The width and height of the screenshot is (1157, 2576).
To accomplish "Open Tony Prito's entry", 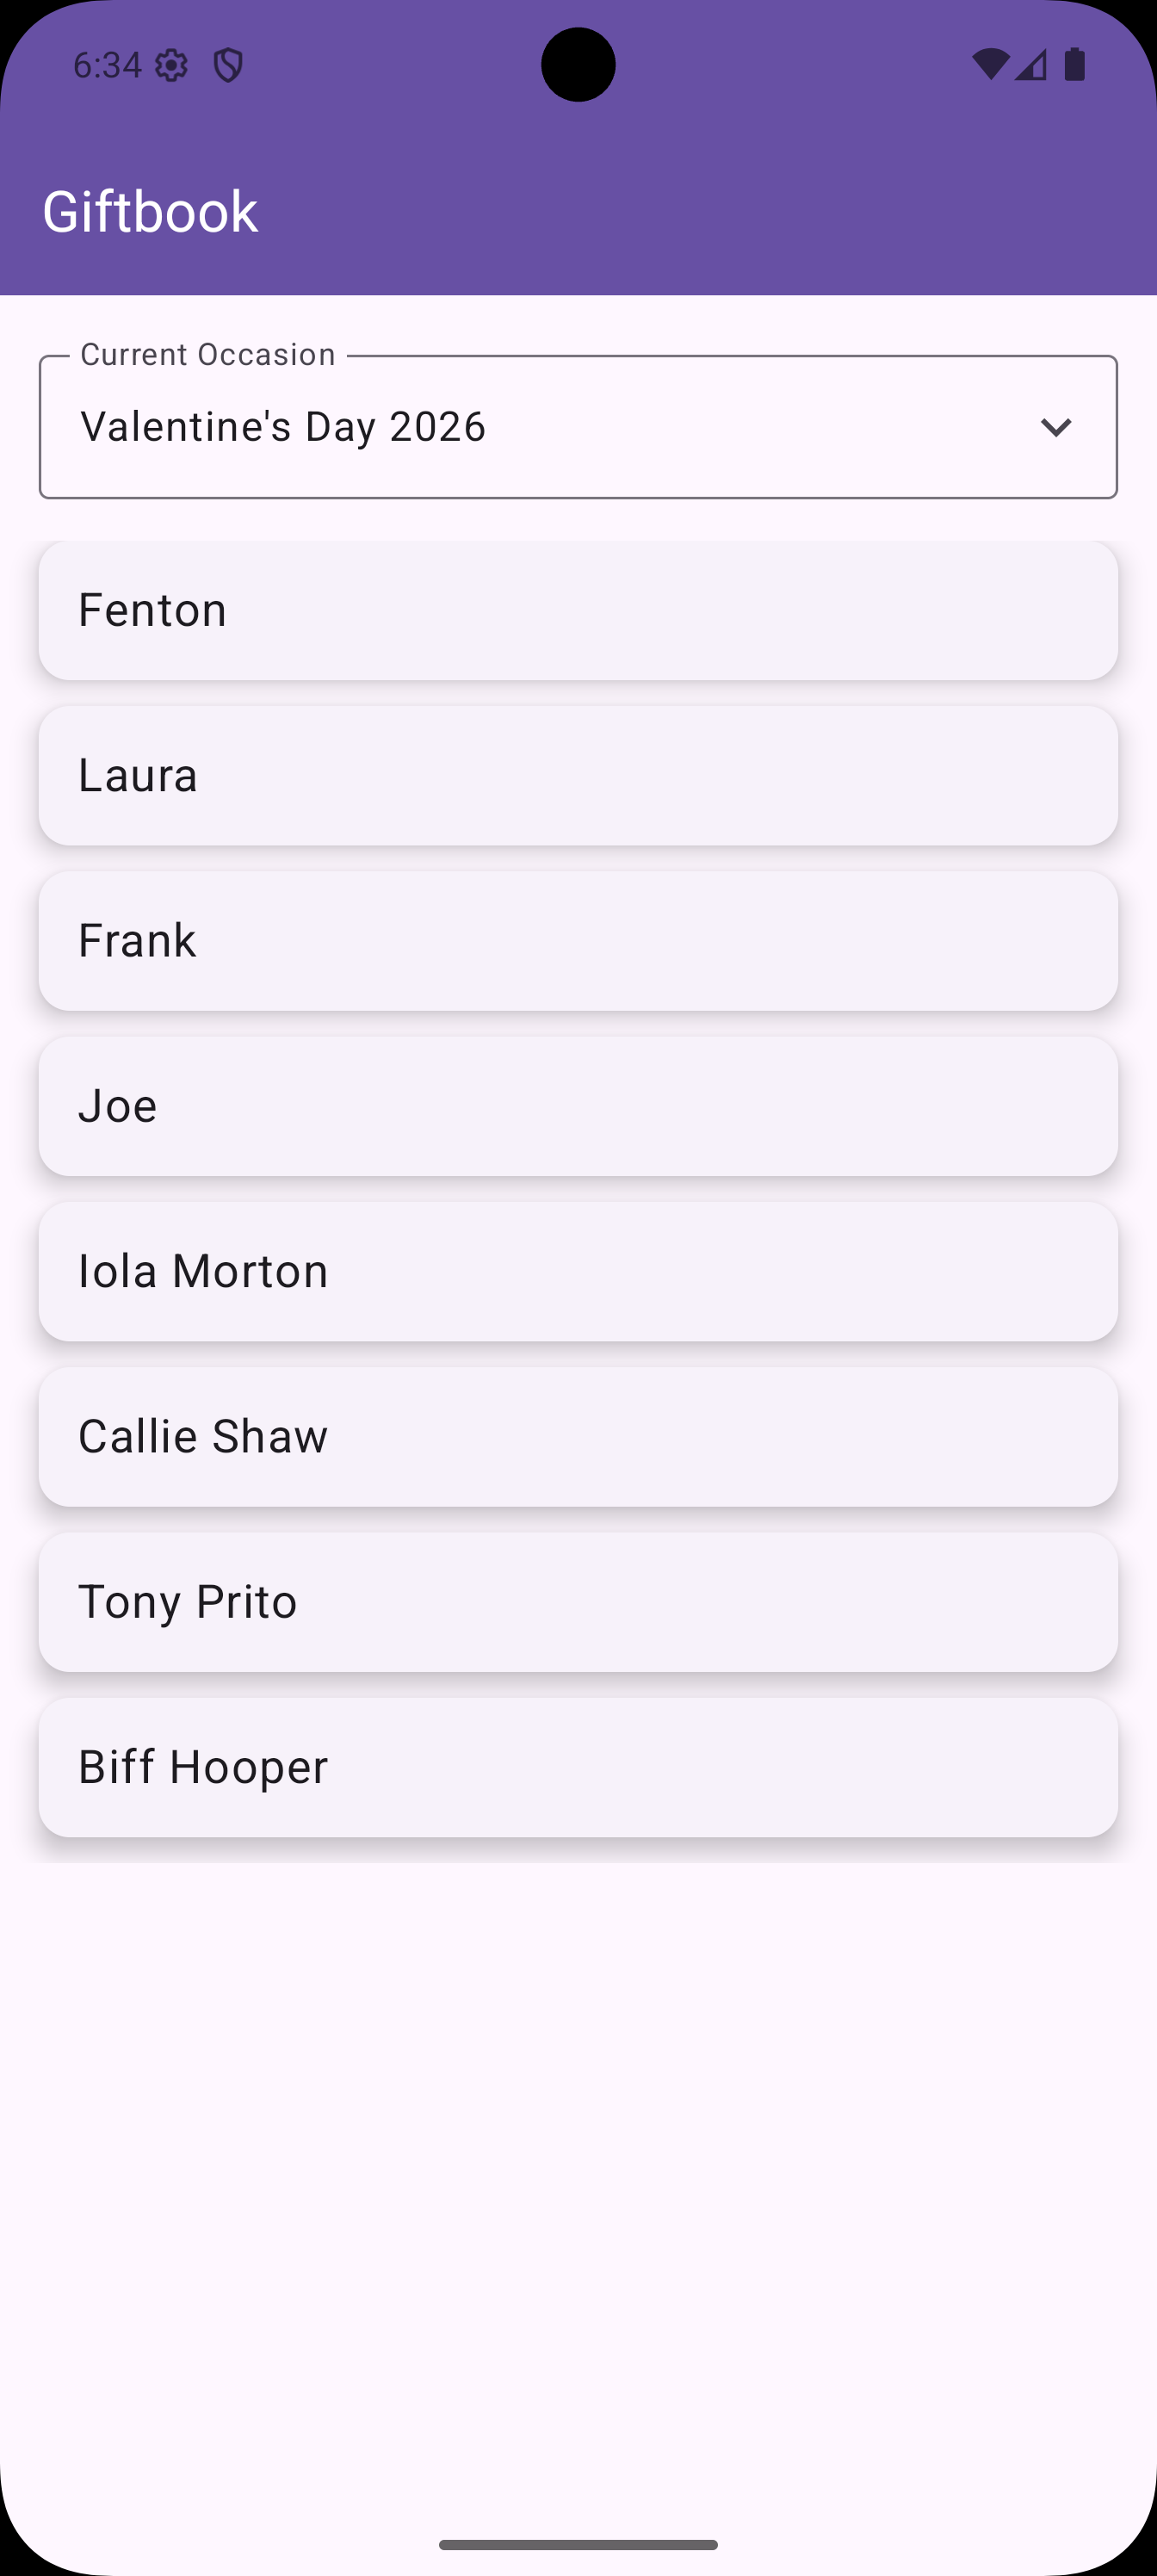I will pyautogui.click(x=578, y=1602).
